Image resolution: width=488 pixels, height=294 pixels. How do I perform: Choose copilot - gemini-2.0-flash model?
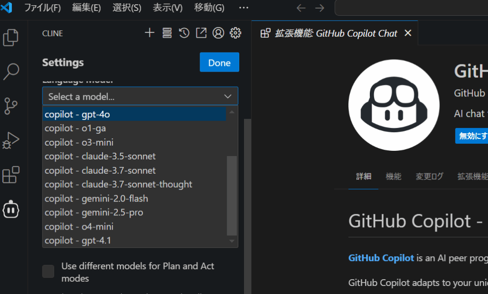pyautogui.click(x=134, y=199)
